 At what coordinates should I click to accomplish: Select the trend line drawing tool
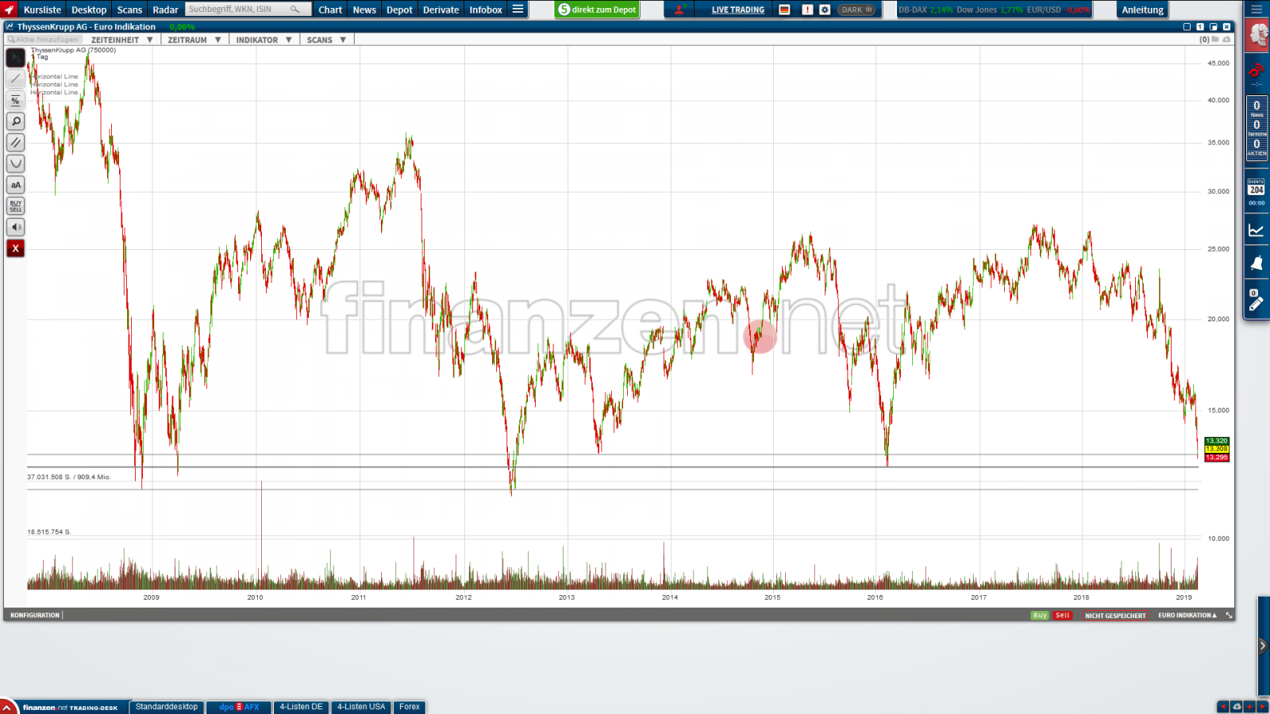(15, 79)
